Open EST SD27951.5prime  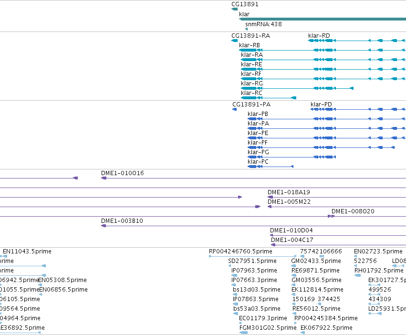252,261
